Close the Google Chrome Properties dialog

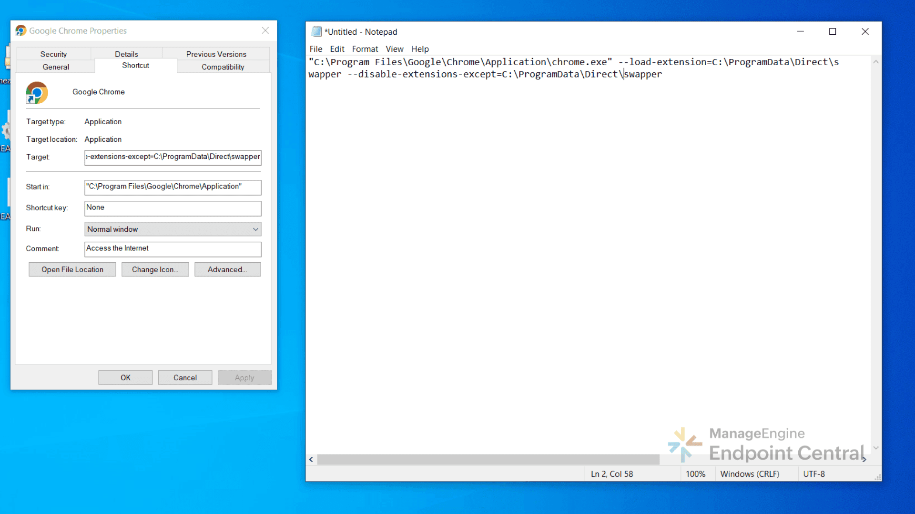pyautogui.click(x=265, y=30)
